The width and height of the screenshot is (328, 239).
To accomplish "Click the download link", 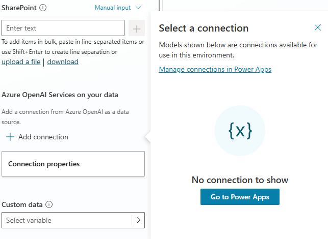I will tap(63, 62).
